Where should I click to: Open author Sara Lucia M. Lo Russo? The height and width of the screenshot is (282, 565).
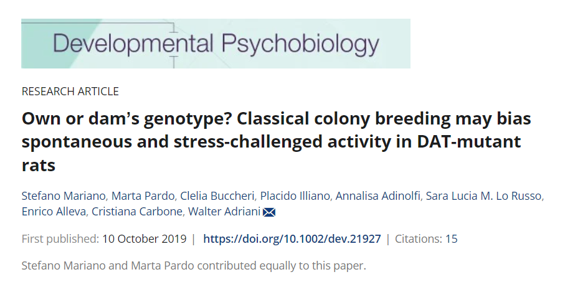pos(483,196)
